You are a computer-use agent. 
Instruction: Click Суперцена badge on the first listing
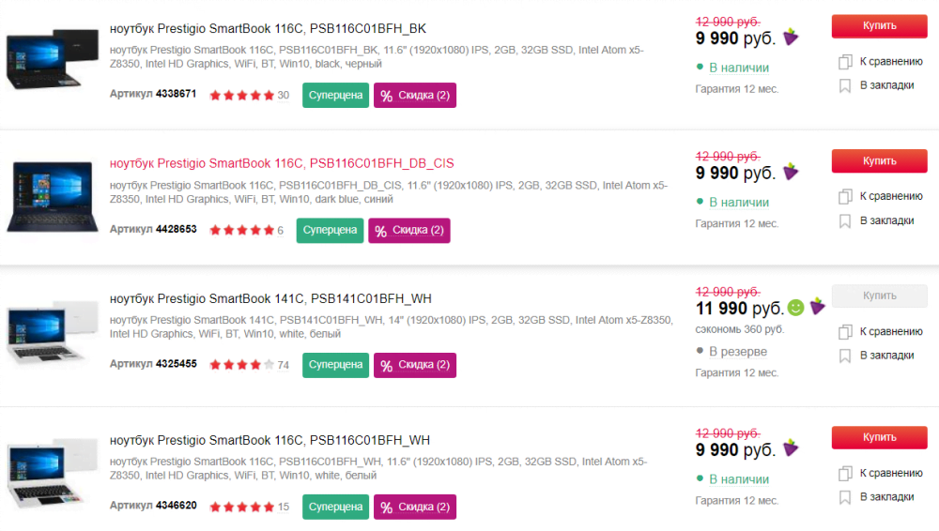(x=335, y=95)
